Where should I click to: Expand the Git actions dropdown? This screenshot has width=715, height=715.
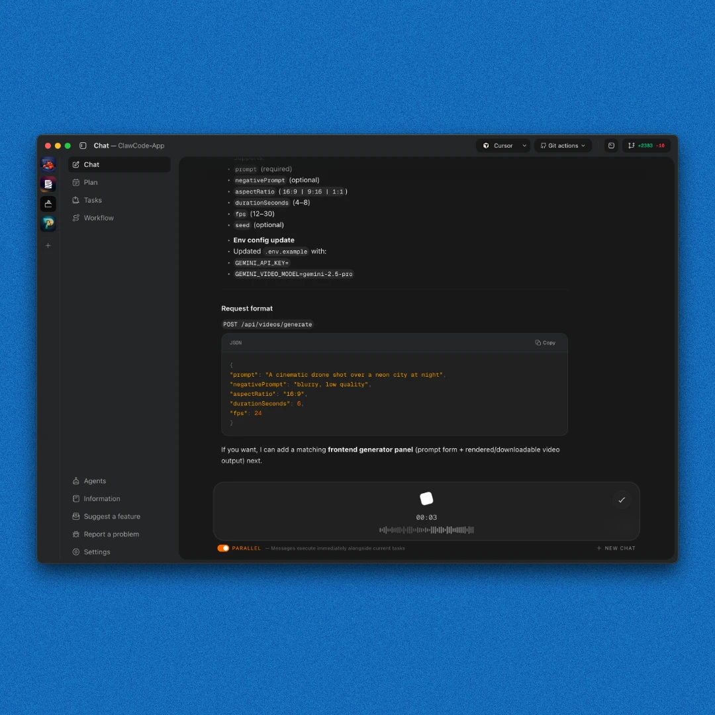click(562, 145)
